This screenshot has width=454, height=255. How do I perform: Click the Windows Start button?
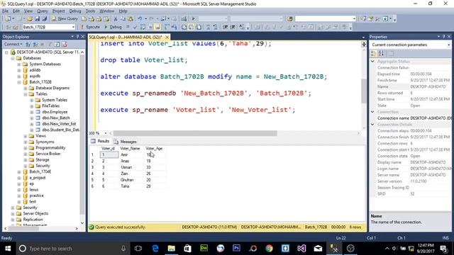8,249
